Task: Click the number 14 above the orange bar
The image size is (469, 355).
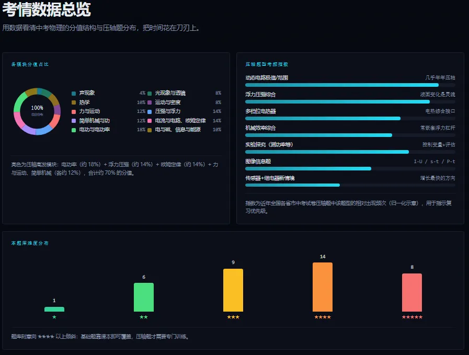Action: [323, 257]
